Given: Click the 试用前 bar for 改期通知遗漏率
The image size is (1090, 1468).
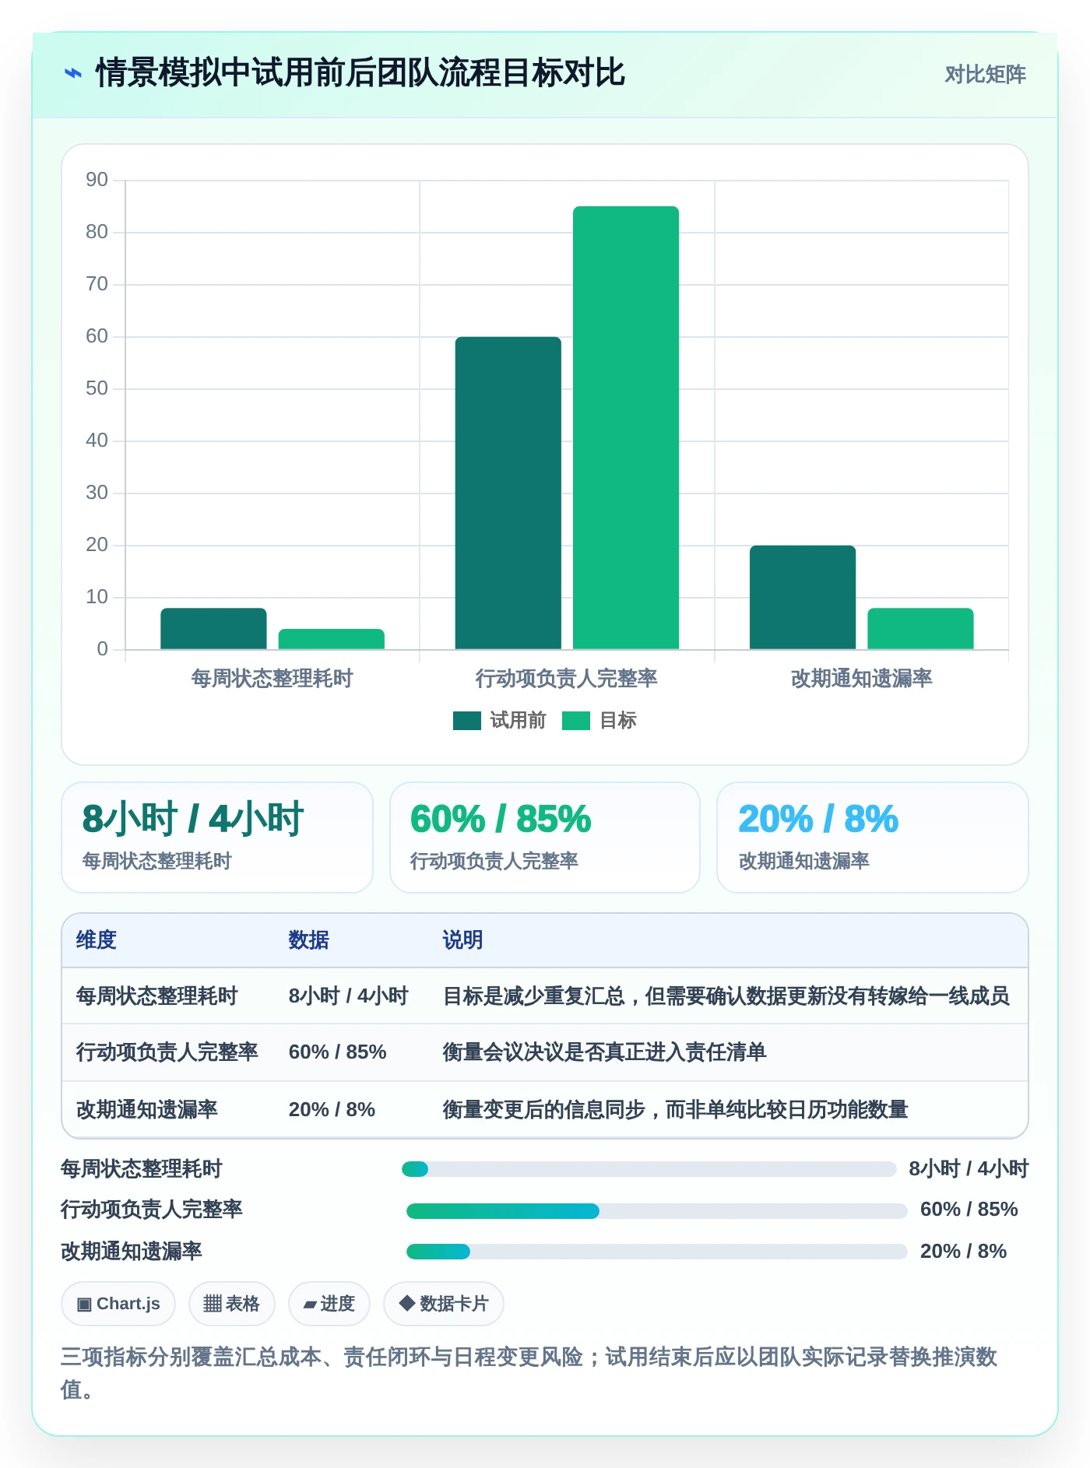Looking at the screenshot, I should (803, 597).
